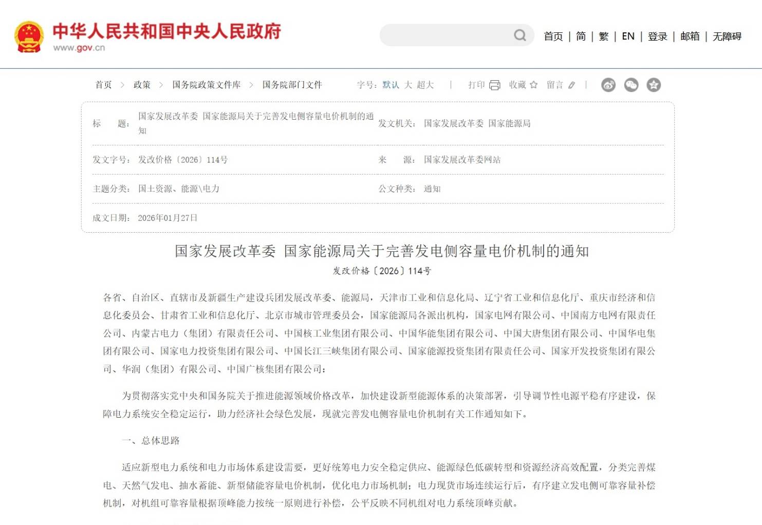Click the printer icon next to 打印

coord(495,85)
